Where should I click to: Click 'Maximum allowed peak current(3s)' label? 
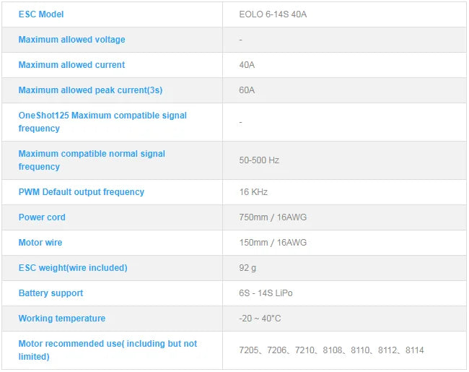[90, 90]
